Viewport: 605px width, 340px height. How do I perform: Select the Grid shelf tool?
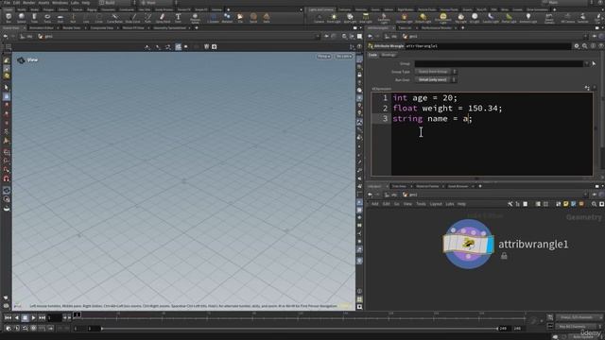pyautogui.click(x=60, y=18)
